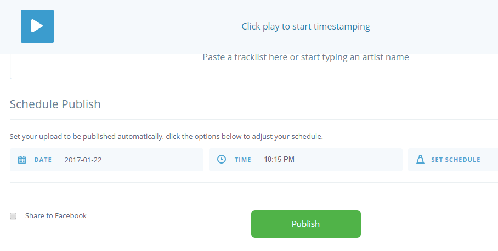Viewport: 498px width, 251px height.
Task: Click the 10:15 PM time value
Action: [279, 159]
